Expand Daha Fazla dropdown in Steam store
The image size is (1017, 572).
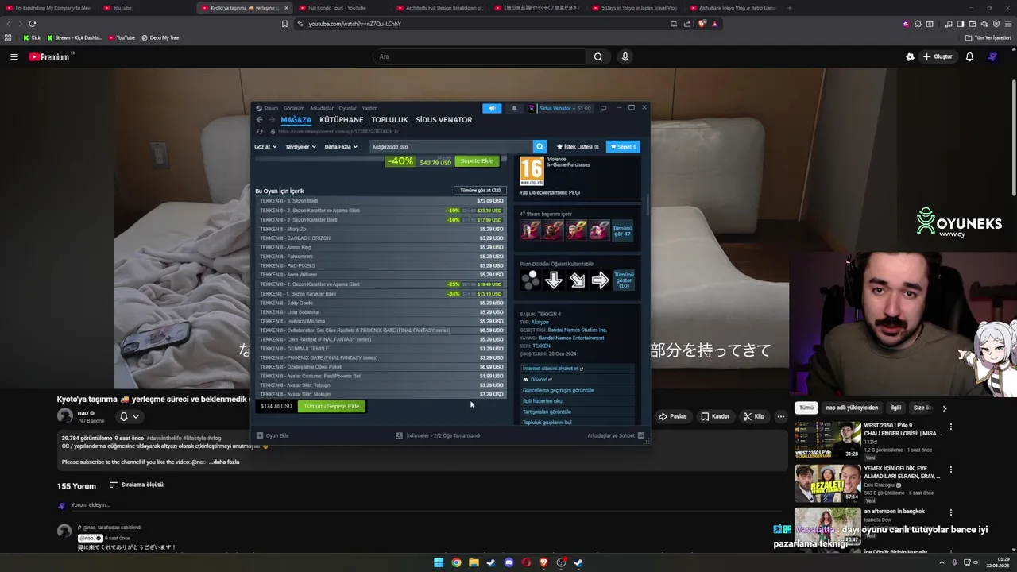pos(341,146)
